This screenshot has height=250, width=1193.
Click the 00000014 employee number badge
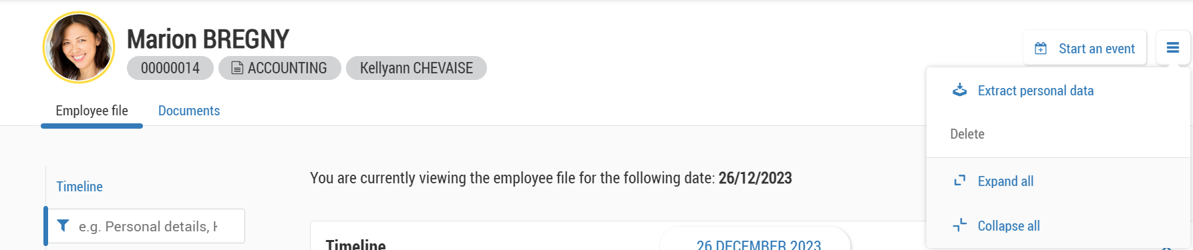coord(170,68)
